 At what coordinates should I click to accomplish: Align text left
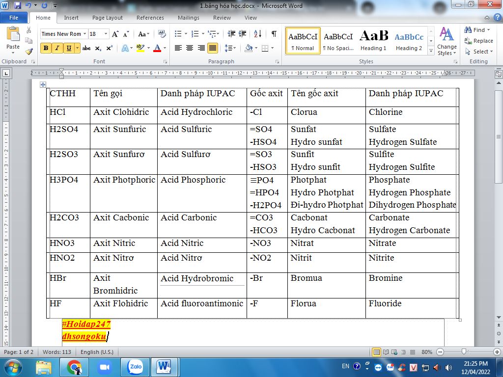(178, 49)
